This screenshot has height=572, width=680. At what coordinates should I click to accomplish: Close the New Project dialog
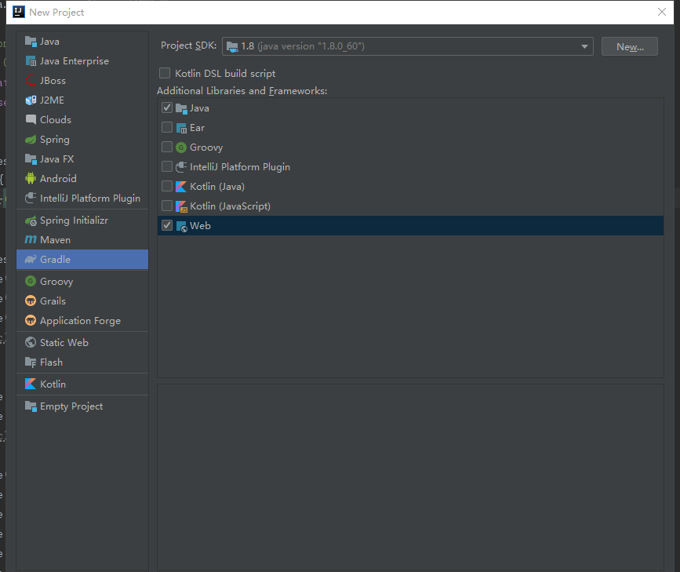662,12
